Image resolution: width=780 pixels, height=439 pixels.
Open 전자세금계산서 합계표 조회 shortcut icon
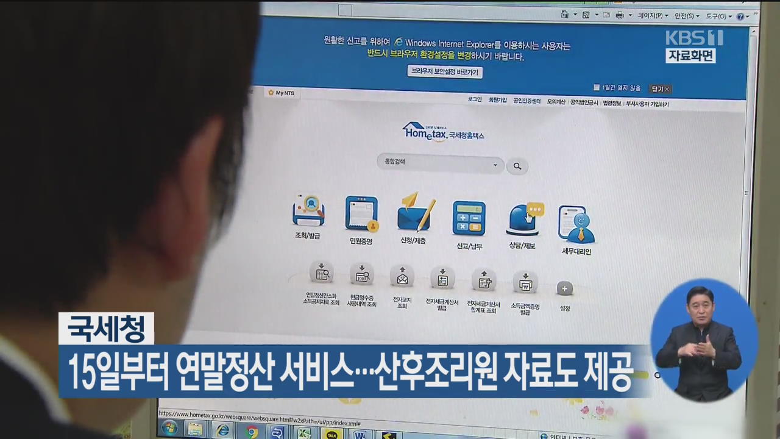coord(484,281)
